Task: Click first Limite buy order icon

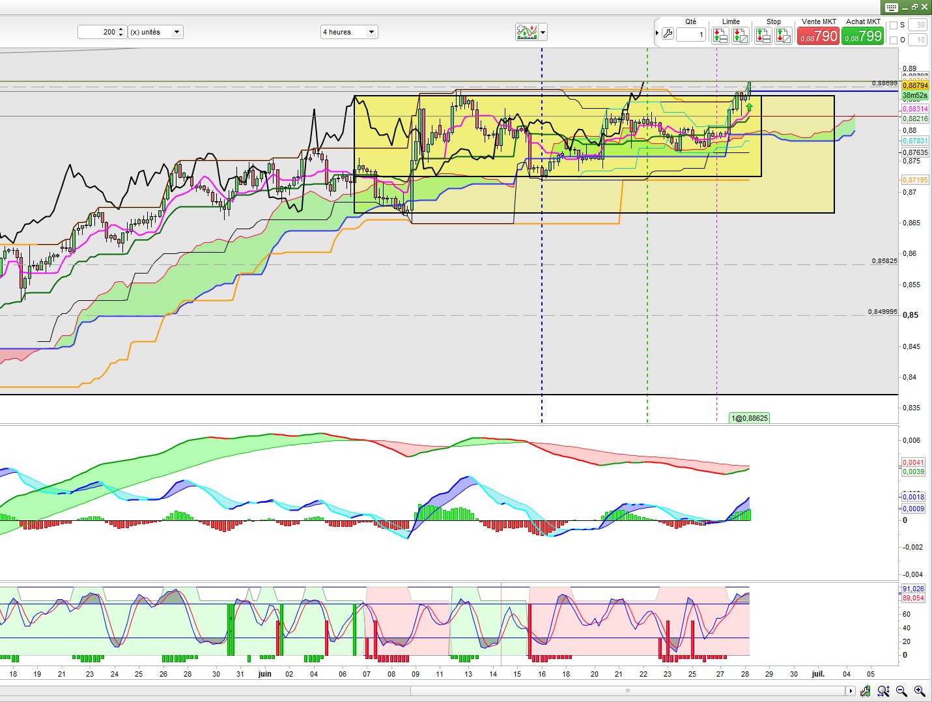Action: point(720,36)
